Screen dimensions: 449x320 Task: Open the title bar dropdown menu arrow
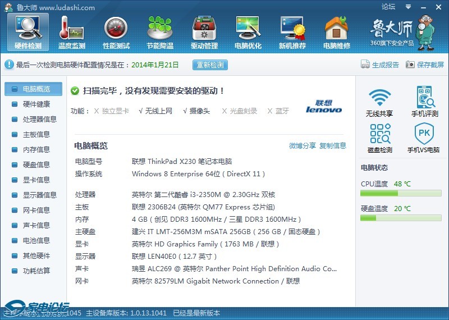pyautogui.click(x=409, y=7)
